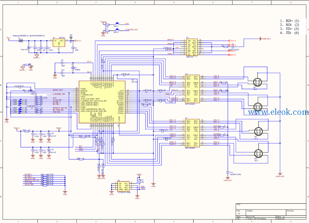
Task: Select the U3 transformer block
Action: (x=192, y=89)
